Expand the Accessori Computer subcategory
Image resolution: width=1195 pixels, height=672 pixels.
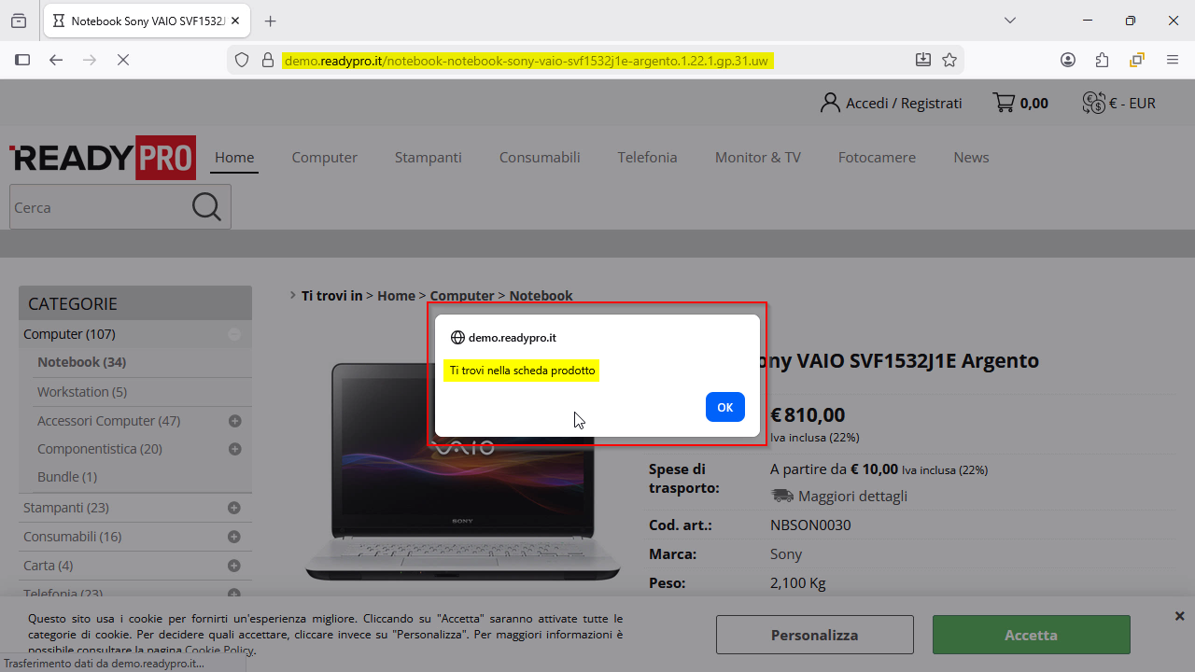coord(234,421)
